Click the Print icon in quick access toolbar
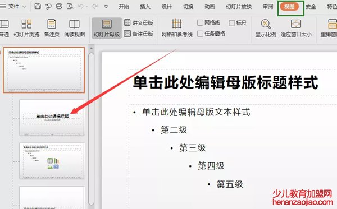 (x=59, y=6)
